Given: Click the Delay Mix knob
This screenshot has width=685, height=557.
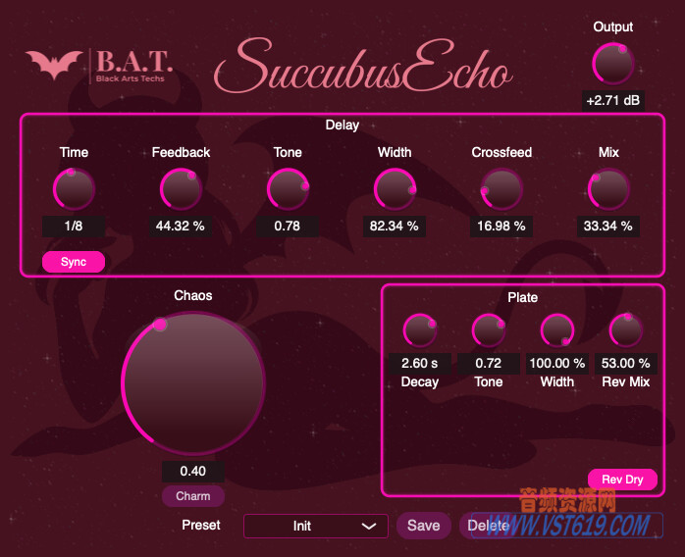Looking at the screenshot, I should pos(608,188).
